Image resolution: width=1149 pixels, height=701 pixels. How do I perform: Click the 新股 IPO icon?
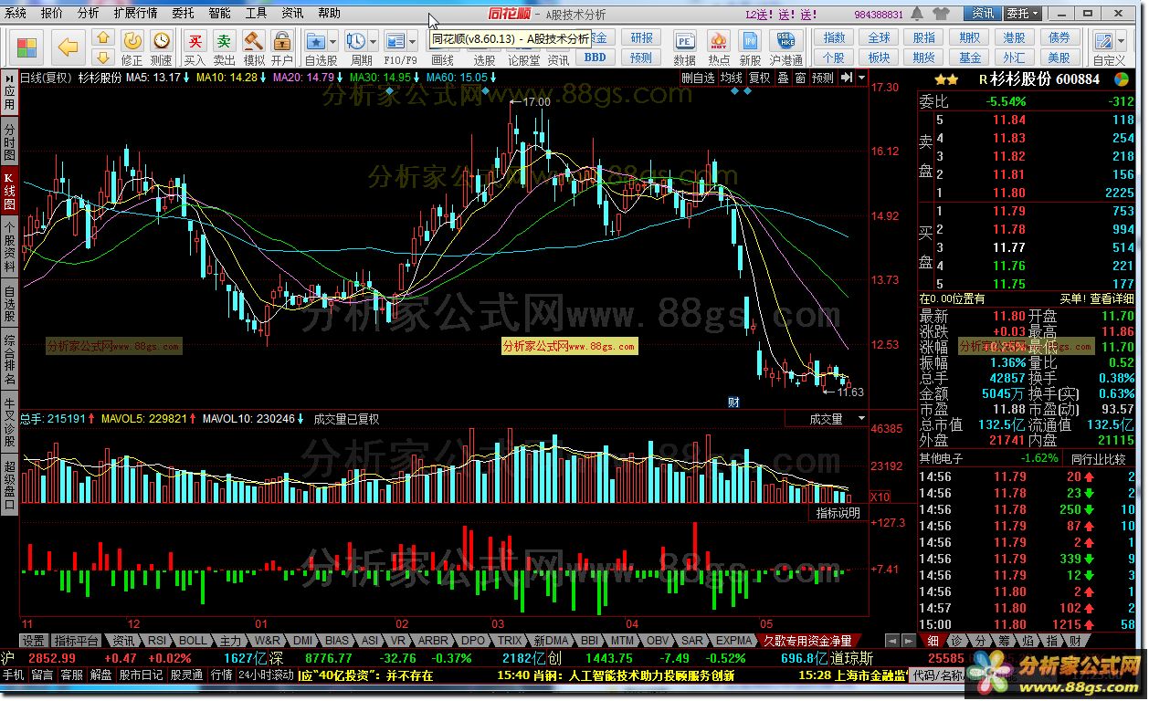(750, 41)
